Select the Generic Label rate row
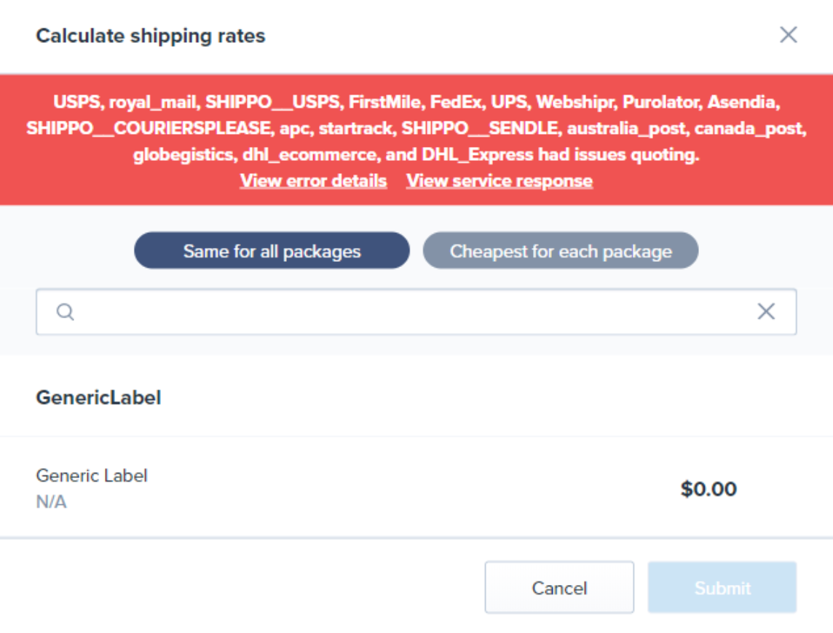The height and width of the screenshot is (633, 833). (x=364, y=488)
